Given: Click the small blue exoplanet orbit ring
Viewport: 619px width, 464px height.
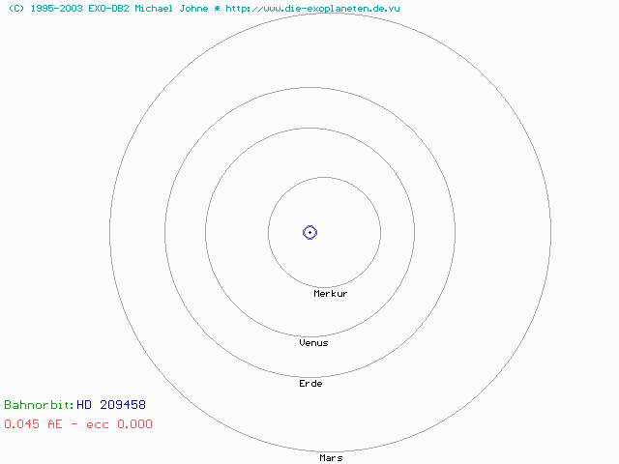Looking at the screenshot, I should [x=316, y=232].
